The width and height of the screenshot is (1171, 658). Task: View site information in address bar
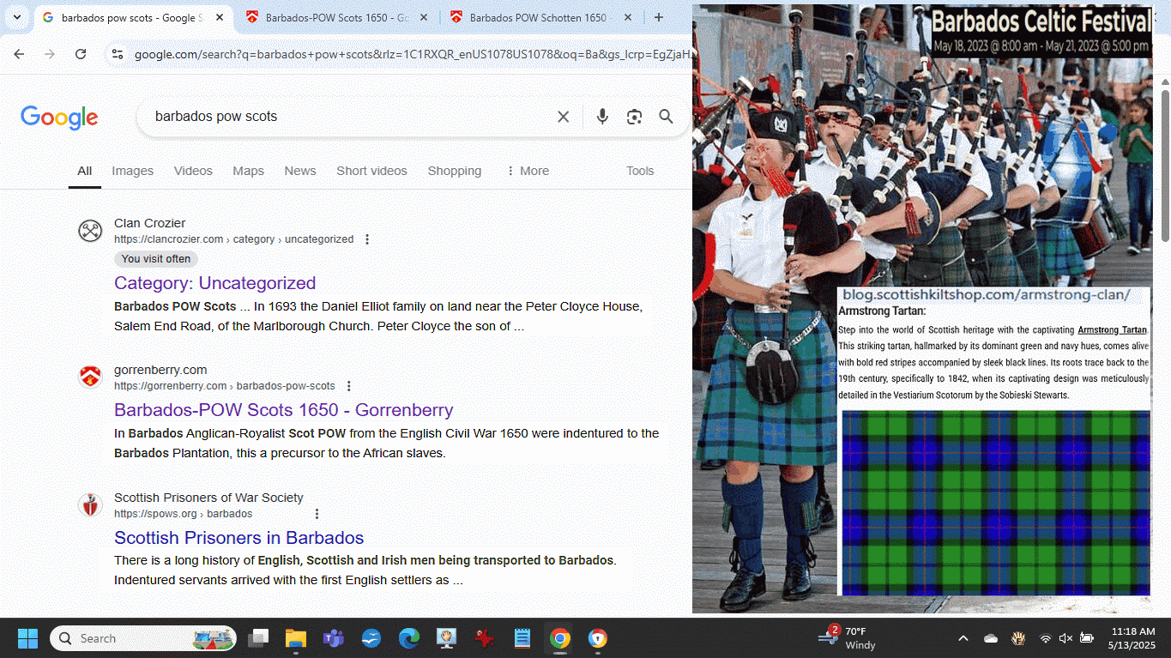118,54
